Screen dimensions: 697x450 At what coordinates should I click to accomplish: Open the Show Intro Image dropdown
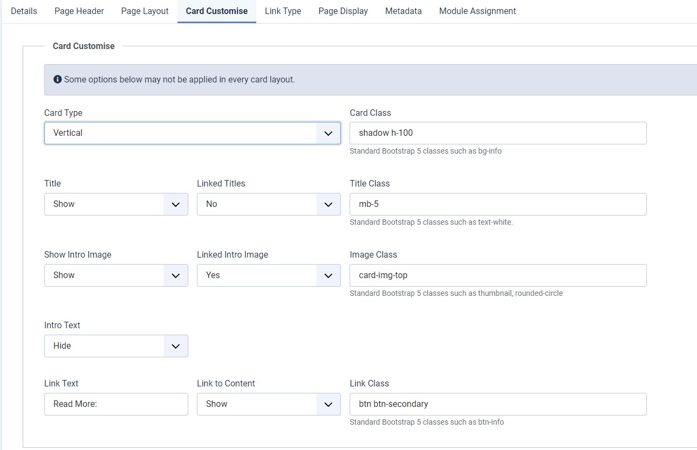[x=116, y=275]
